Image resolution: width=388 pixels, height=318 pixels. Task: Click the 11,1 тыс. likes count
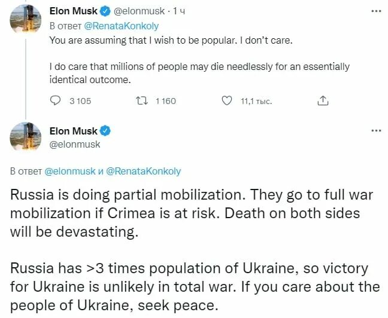point(256,101)
